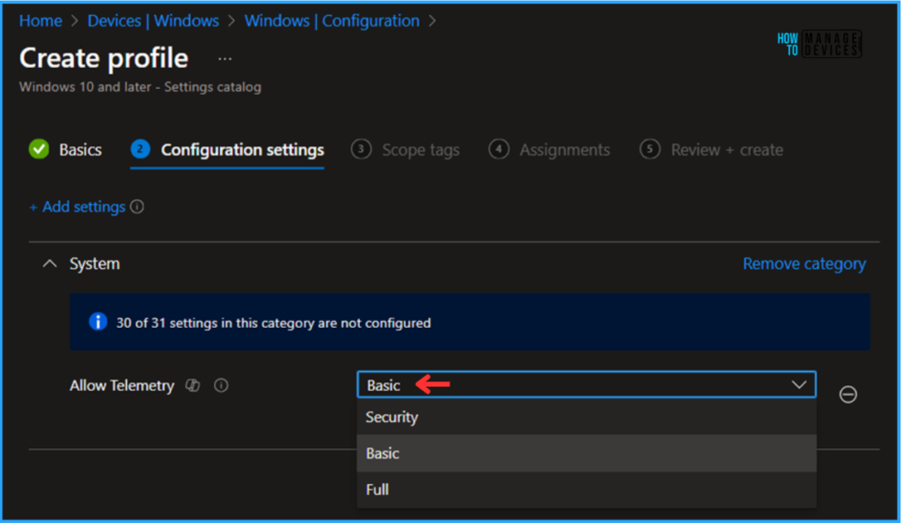Go to Windows | Configuration breadcrumb
The height and width of the screenshot is (523, 901).
click(x=332, y=21)
